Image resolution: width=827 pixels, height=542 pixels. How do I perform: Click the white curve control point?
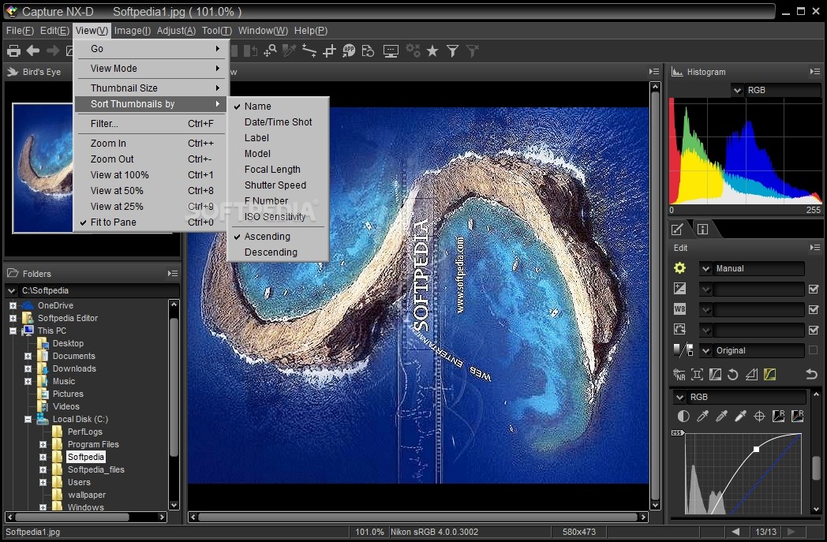[756, 449]
